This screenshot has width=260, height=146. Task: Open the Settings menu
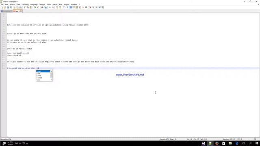point(42,4)
